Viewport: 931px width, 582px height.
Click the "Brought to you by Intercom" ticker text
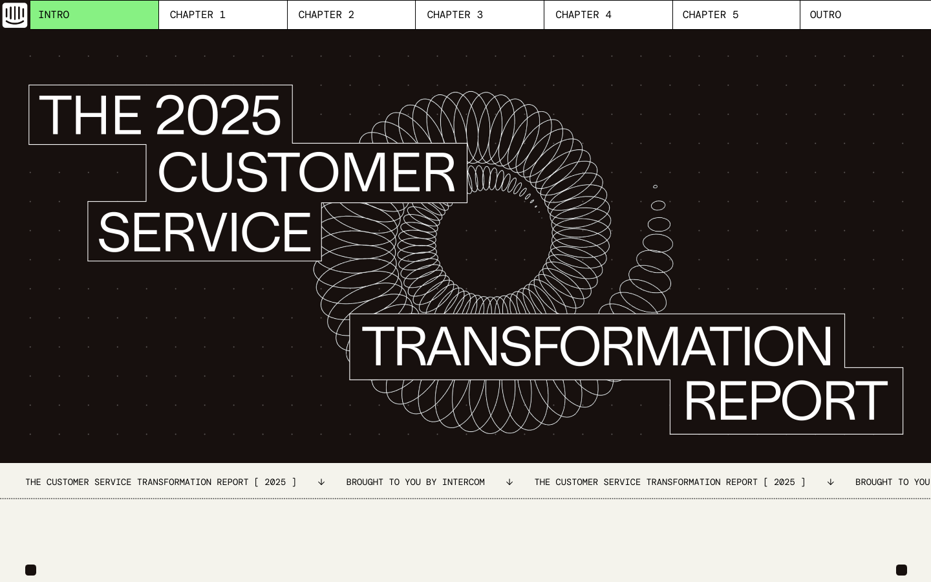[x=415, y=482]
